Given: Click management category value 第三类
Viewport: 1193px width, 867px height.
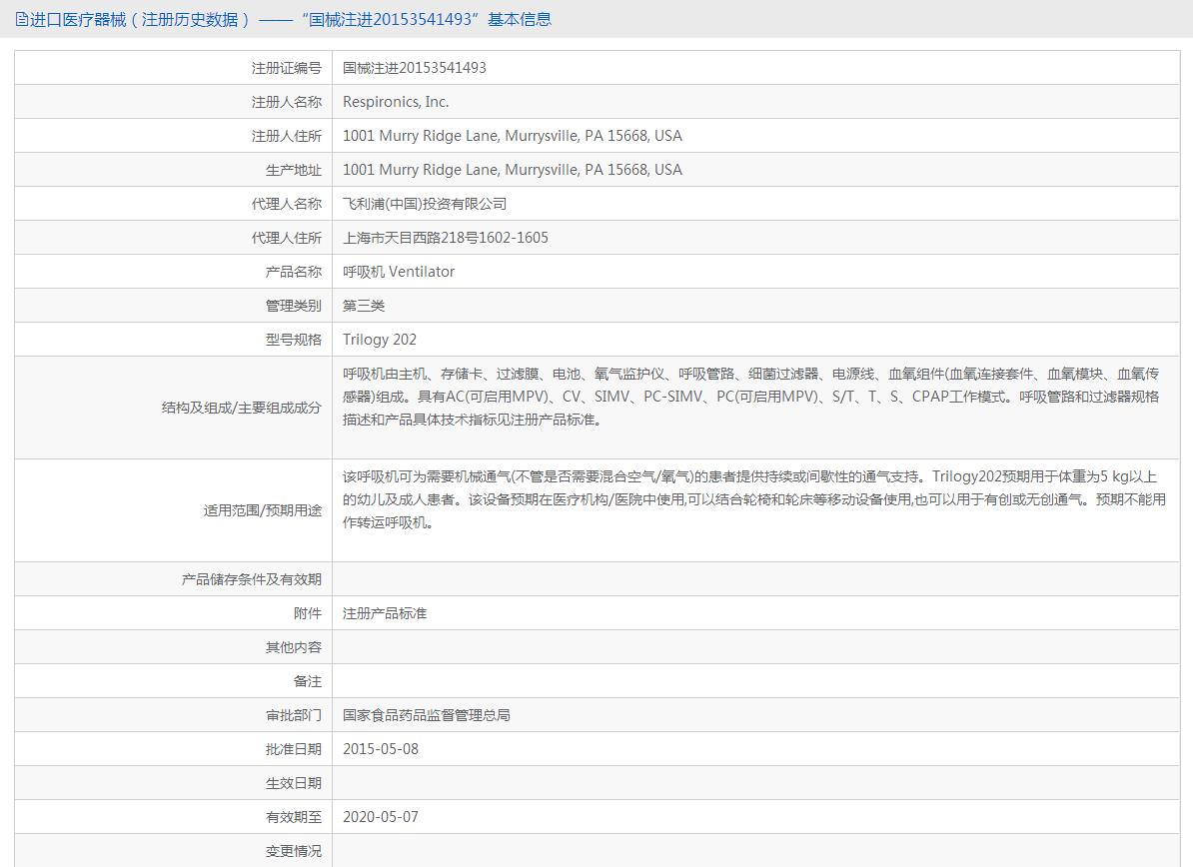Looking at the screenshot, I should pyautogui.click(x=364, y=306).
